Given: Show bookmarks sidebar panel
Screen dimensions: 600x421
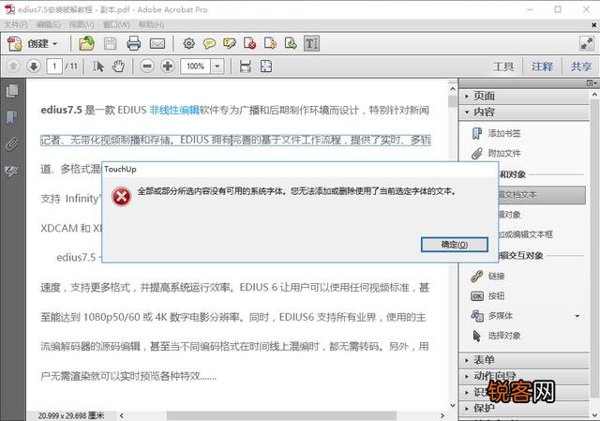Looking at the screenshot, I should [12, 117].
